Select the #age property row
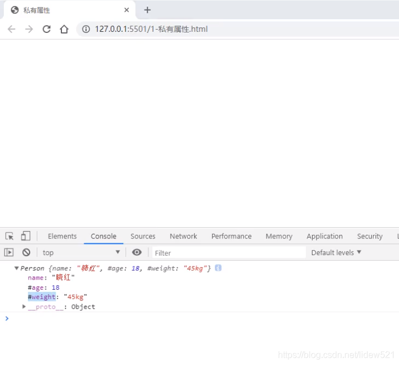The height and width of the screenshot is (365, 399). (x=44, y=287)
